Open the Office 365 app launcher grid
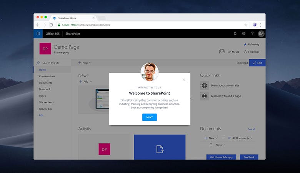This screenshot has height=173, width=300. coord(38,34)
